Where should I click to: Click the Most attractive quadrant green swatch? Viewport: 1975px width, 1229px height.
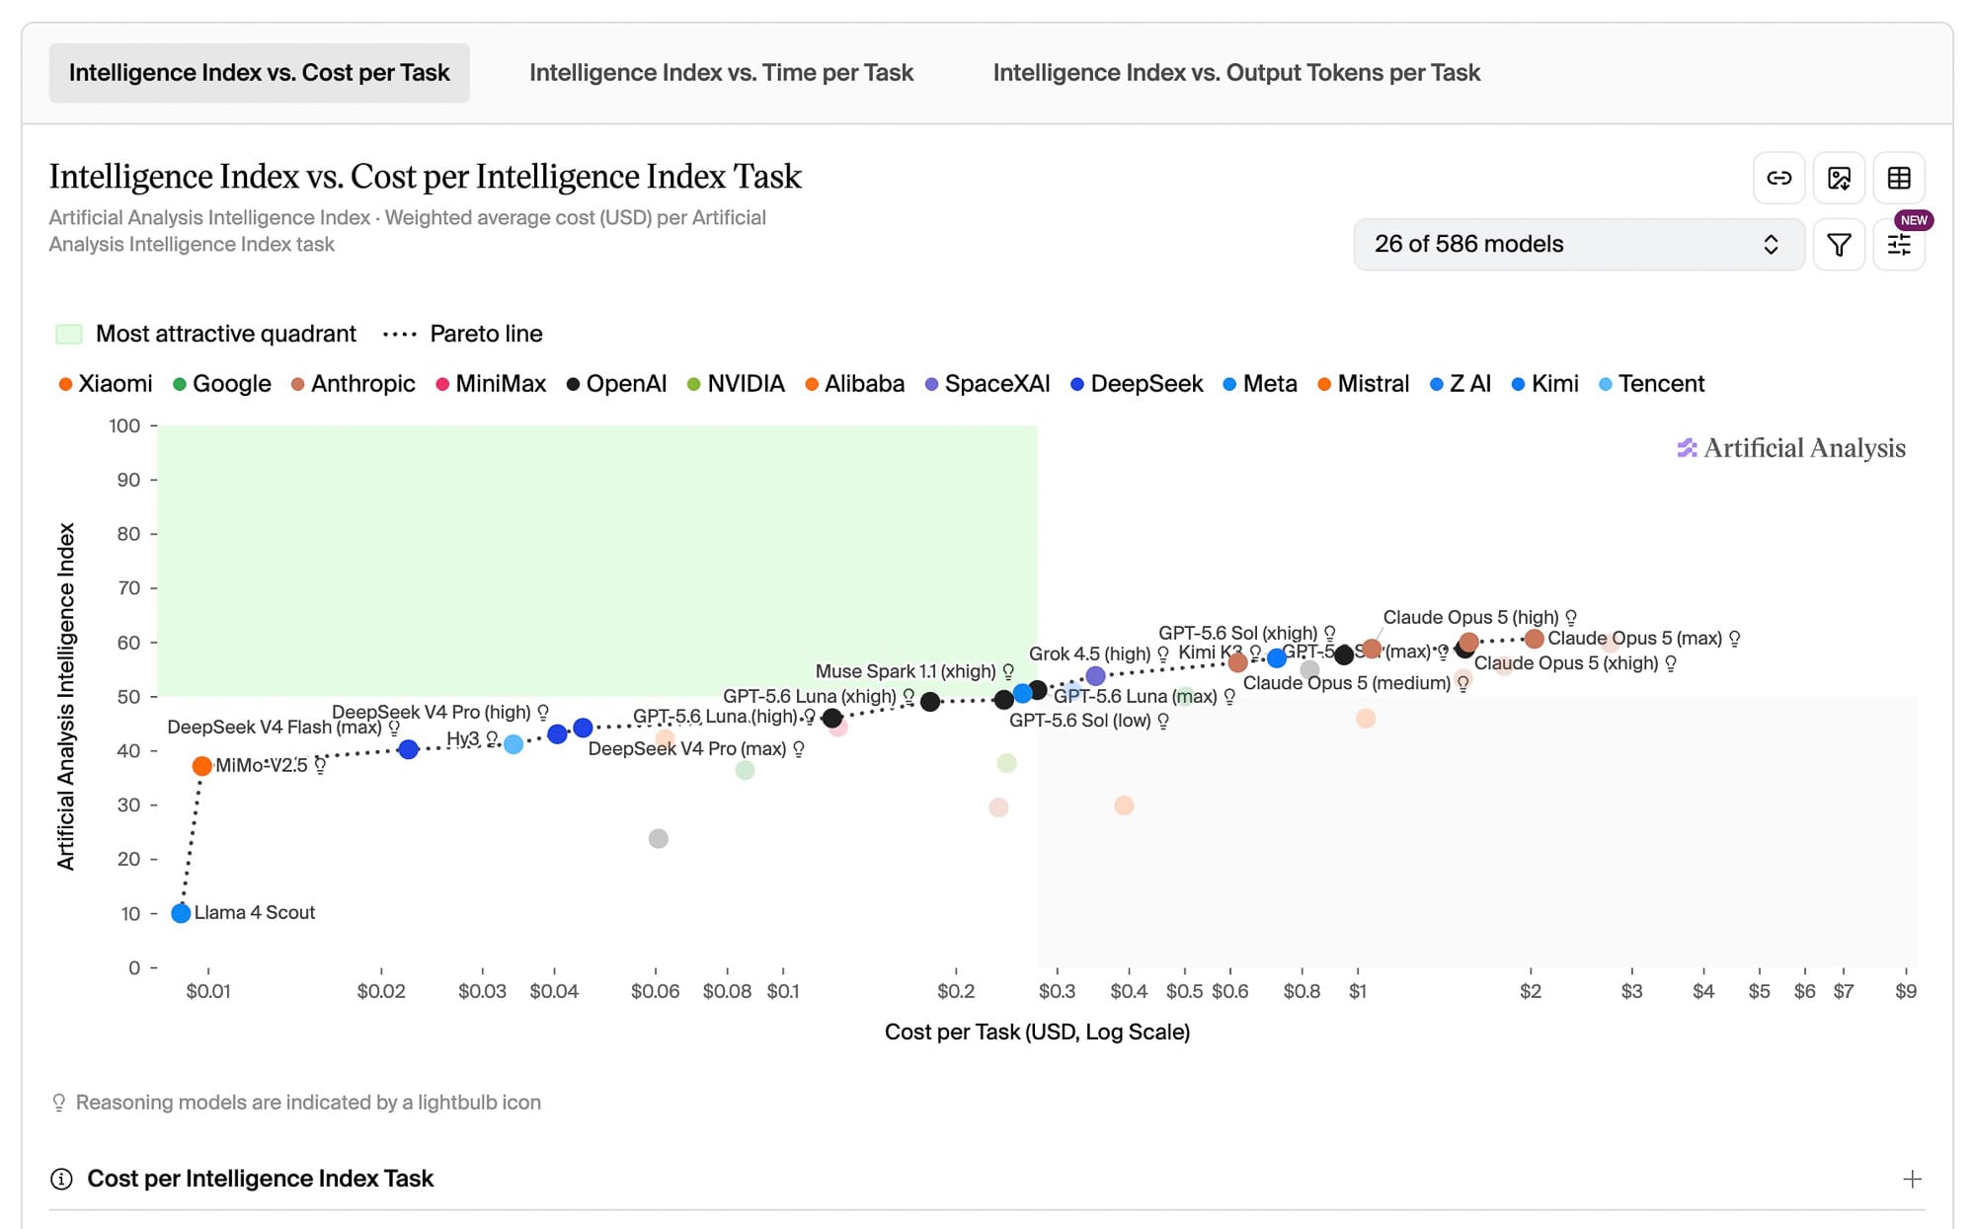tap(69, 334)
